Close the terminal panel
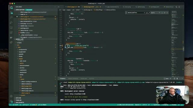Screen dimensions: 193x108 182,79
